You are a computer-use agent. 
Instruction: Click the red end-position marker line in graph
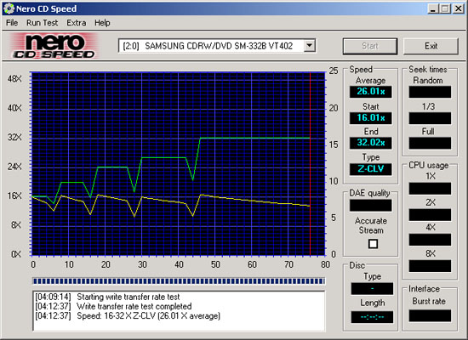[310, 163]
